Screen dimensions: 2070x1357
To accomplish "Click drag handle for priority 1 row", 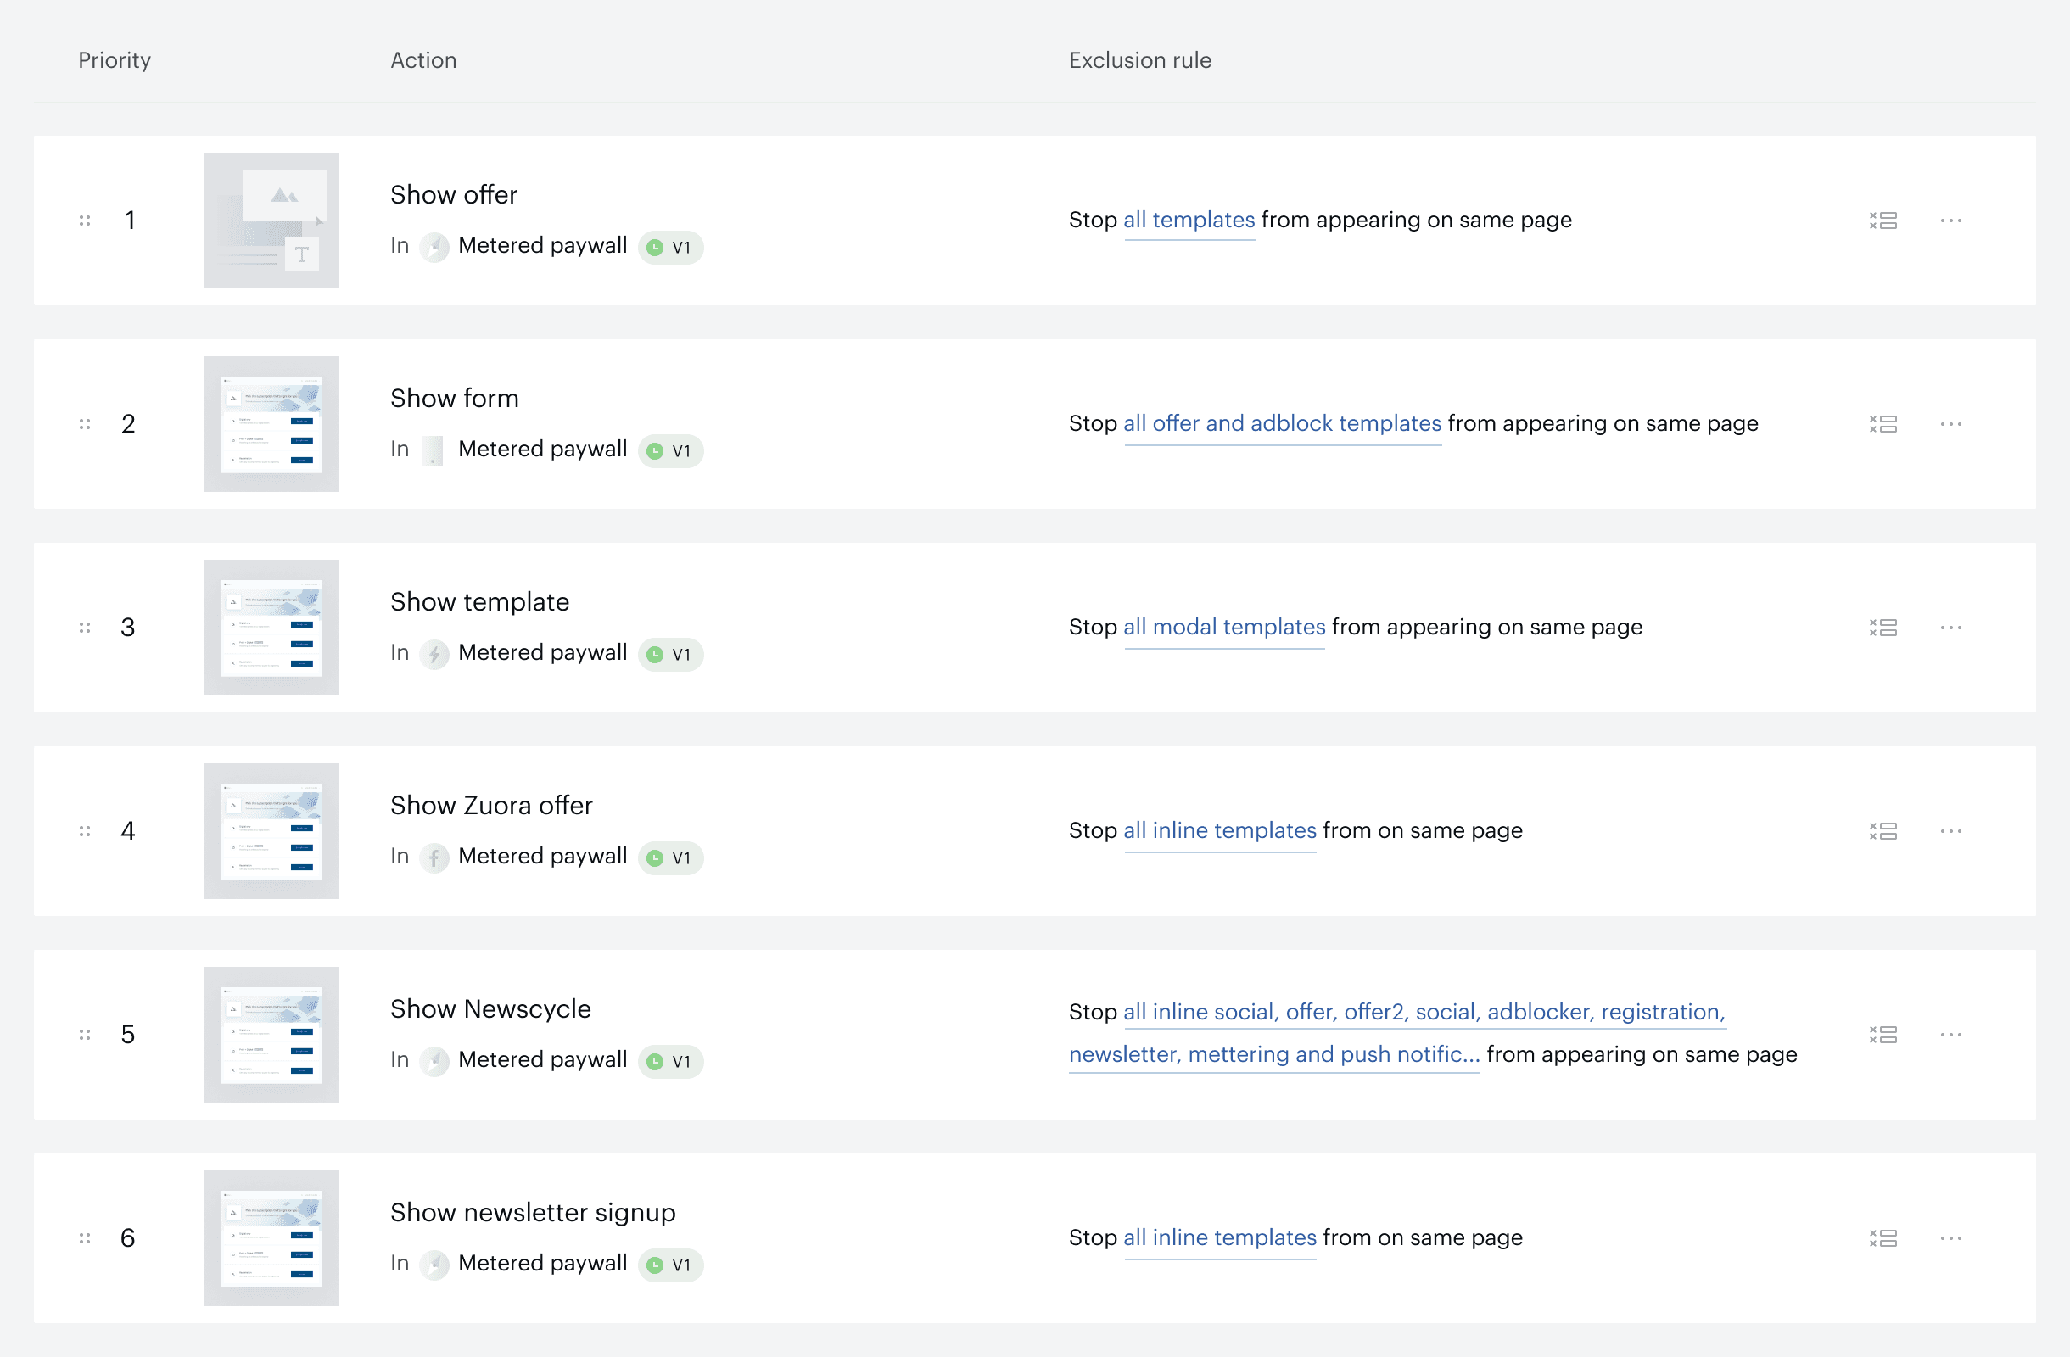I will click(x=84, y=221).
